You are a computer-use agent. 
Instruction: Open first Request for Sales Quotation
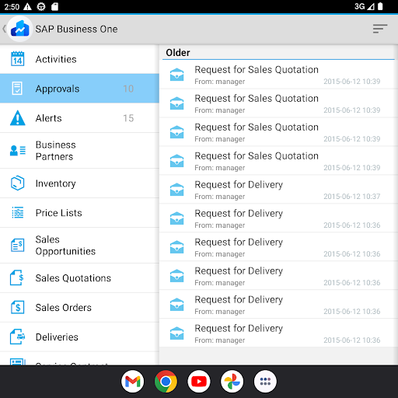click(277, 75)
